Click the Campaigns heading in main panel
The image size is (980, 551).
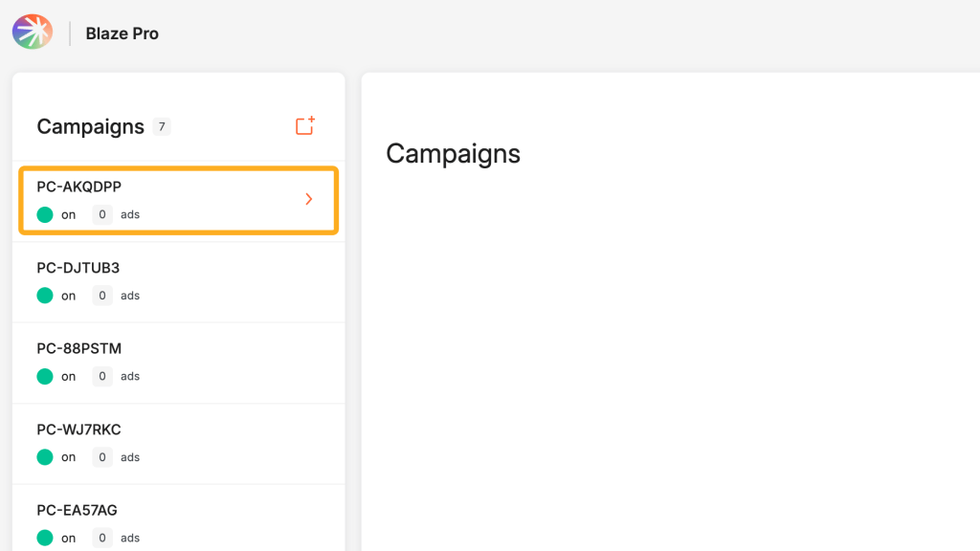click(453, 153)
